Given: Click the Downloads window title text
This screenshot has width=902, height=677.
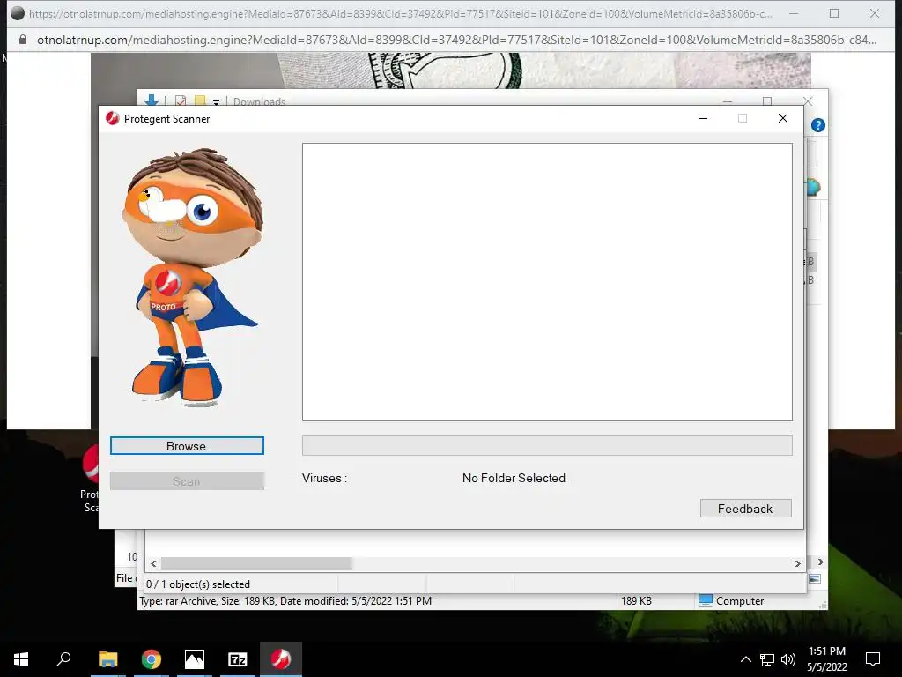Looking at the screenshot, I should tap(260, 102).
